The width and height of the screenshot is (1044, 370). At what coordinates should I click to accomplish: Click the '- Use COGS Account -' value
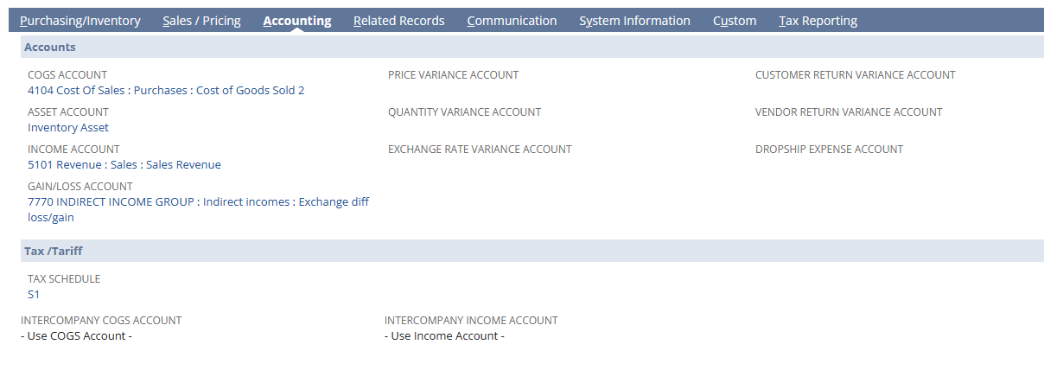click(76, 335)
